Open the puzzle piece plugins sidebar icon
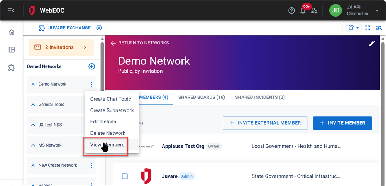Screen dimensions: 386x186 [x=12, y=68]
